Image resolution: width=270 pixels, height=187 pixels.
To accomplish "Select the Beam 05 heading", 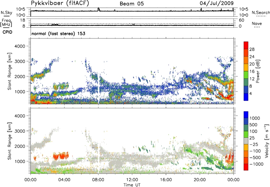I will click(x=132, y=4).
